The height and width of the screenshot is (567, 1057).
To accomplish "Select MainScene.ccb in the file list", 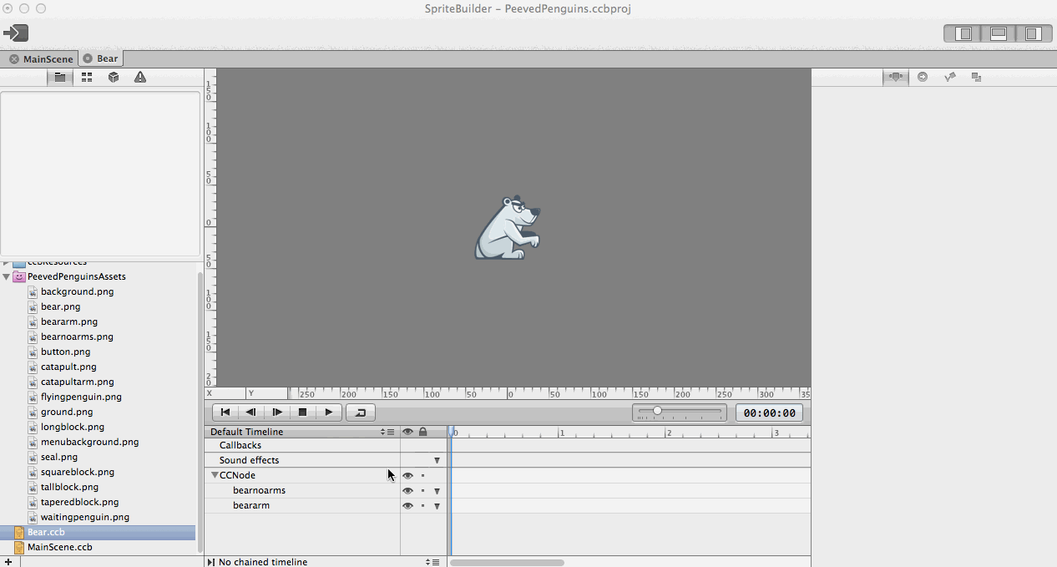I will 59,548.
